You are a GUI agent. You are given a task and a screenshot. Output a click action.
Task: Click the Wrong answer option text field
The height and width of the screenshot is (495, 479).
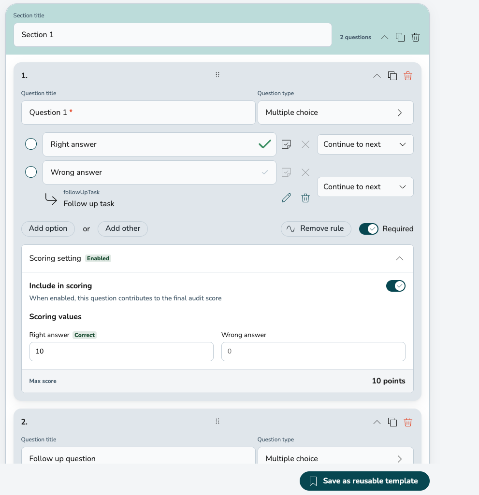tap(160, 172)
